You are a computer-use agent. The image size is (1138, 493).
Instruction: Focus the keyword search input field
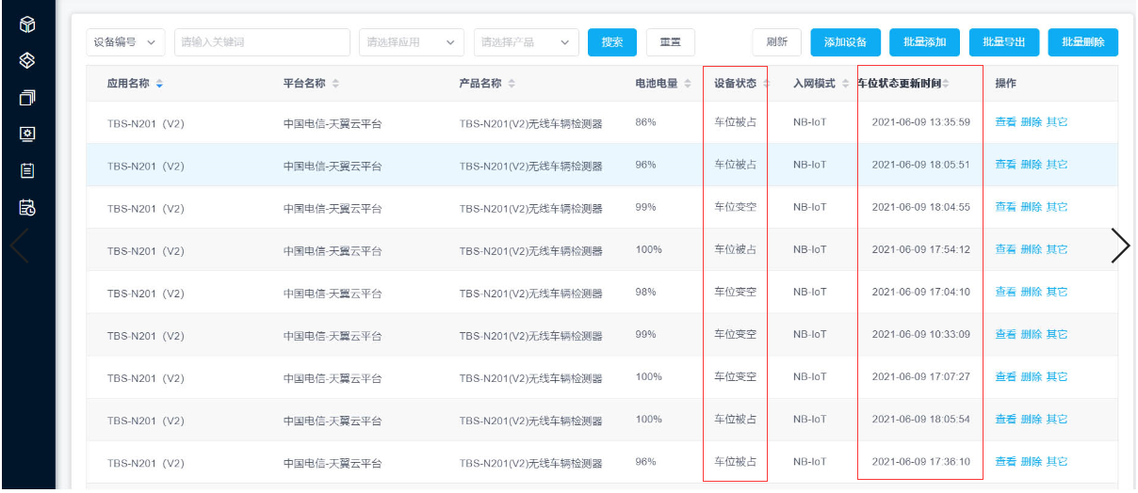(262, 42)
